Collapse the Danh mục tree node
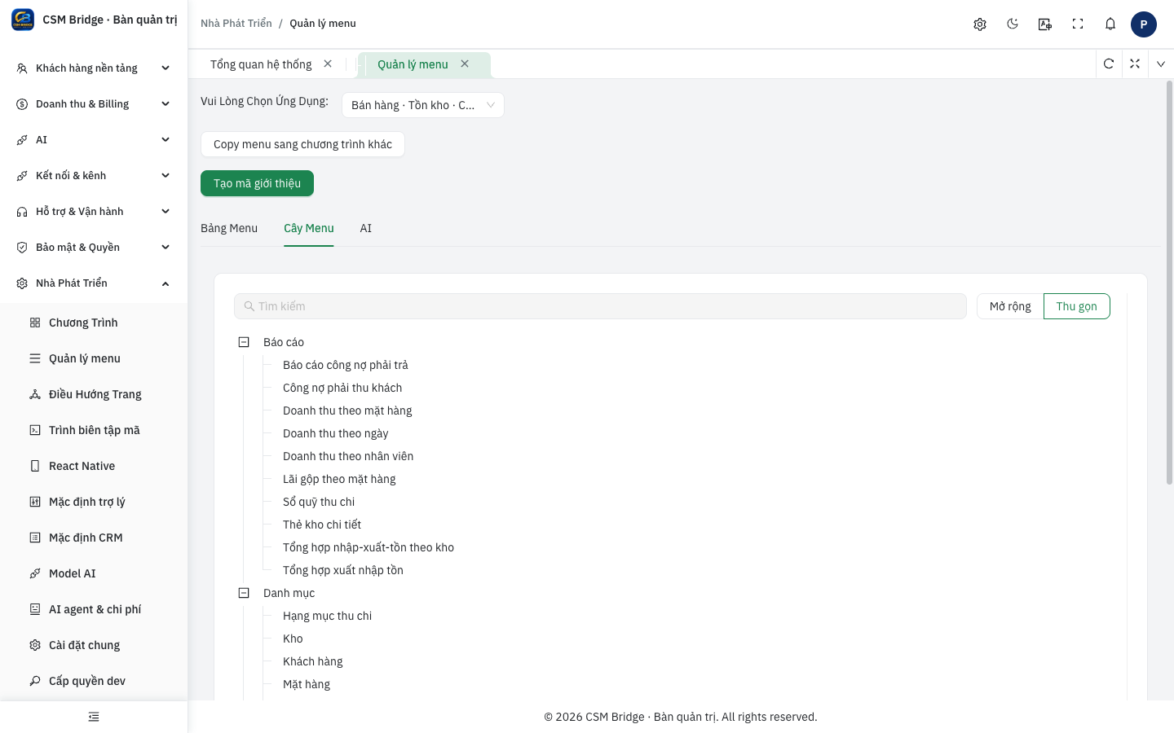Screen dimensions: 1174x733 pos(244,593)
